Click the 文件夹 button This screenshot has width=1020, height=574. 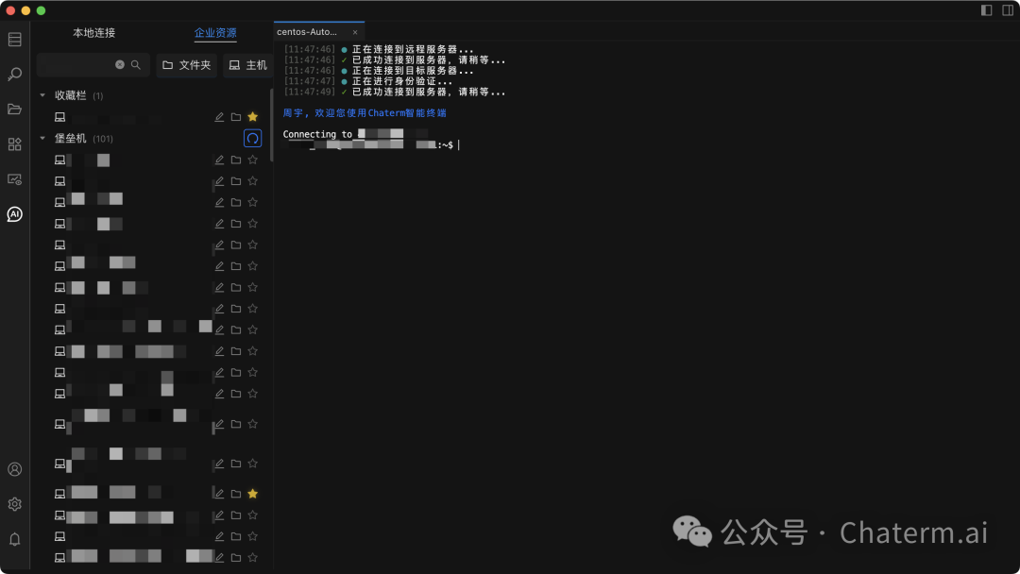point(187,65)
